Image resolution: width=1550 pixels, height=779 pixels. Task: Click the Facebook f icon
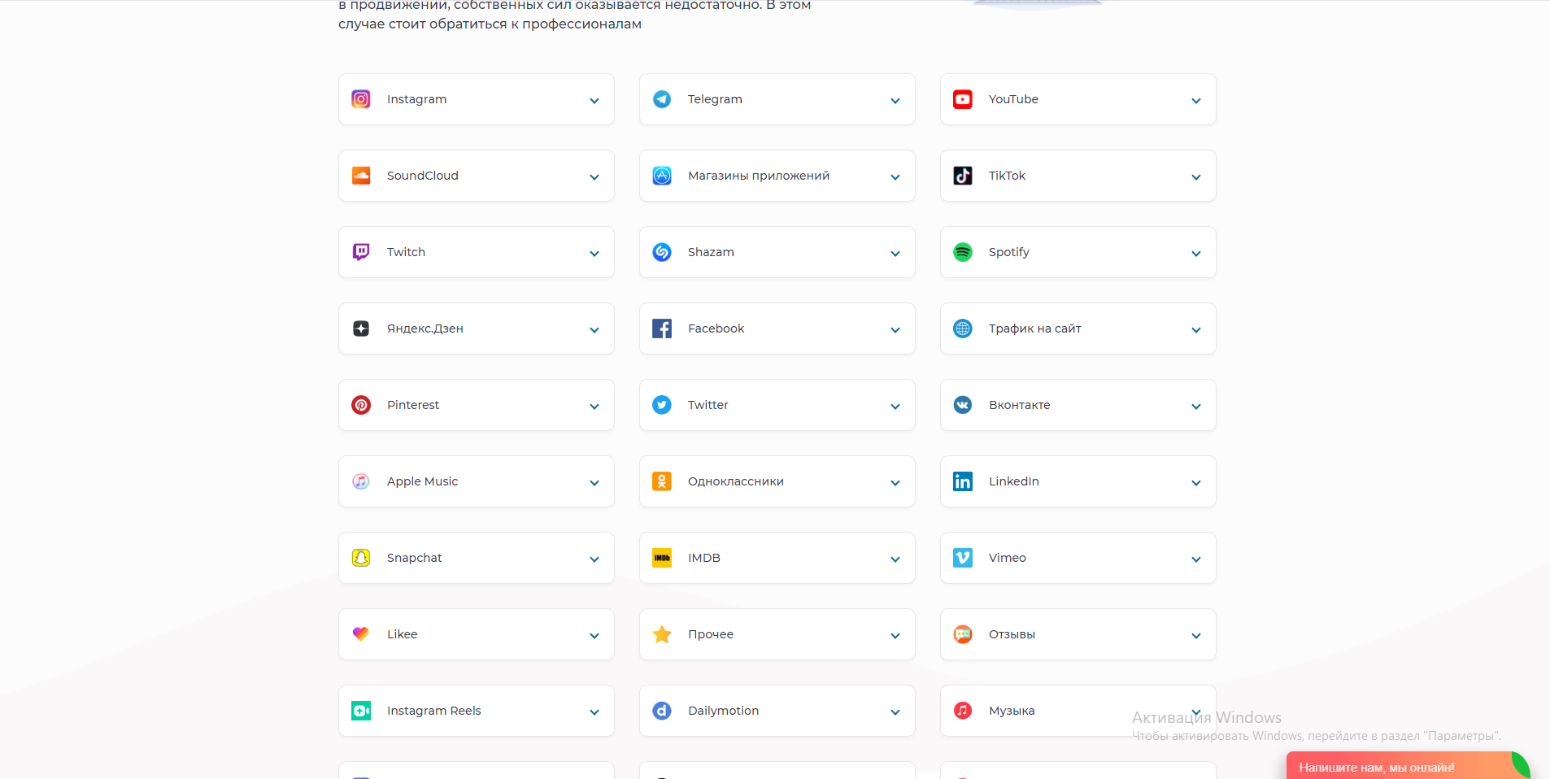click(x=662, y=329)
